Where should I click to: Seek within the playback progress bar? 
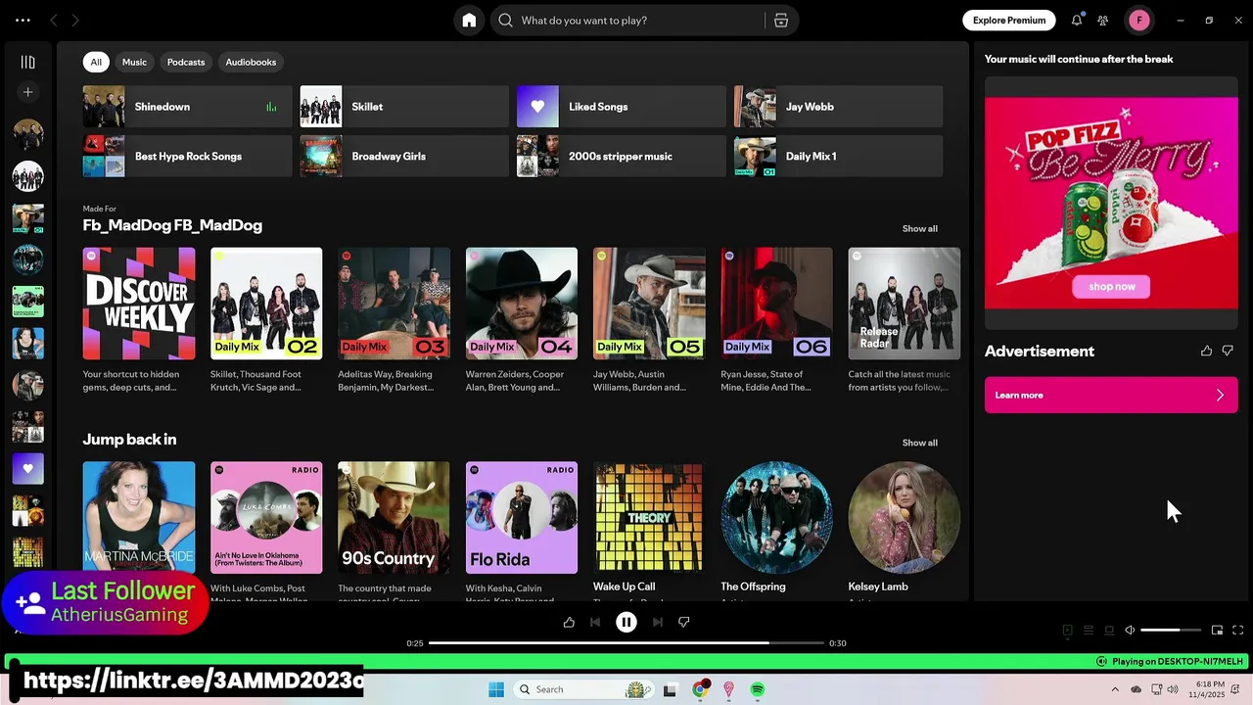pos(626,643)
